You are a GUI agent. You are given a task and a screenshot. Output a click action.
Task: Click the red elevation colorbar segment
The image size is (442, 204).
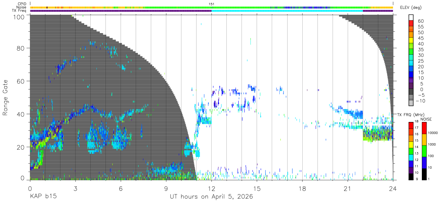coord(411,23)
